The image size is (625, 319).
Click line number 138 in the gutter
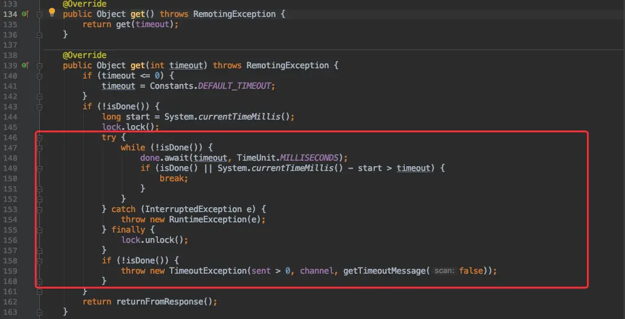point(10,55)
